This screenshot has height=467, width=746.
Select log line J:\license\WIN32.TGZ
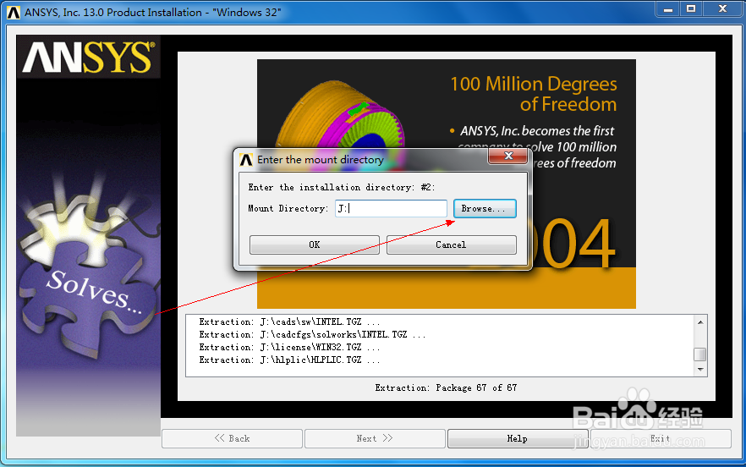pyautogui.click(x=289, y=348)
